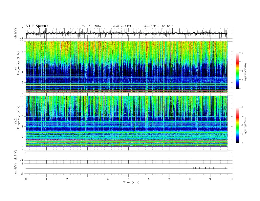This screenshot has height=201, width=260.
Task: Click the 'ch.4(V)' axis label
Action: pos(16,168)
